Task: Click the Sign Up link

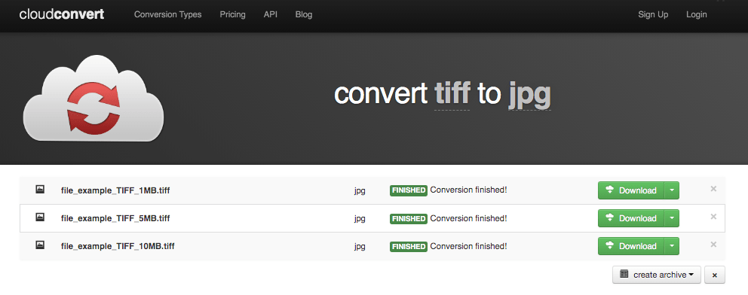Action: (x=653, y=14)
